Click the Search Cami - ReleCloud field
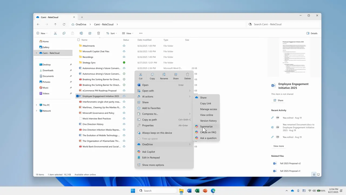 coord(283,24)
